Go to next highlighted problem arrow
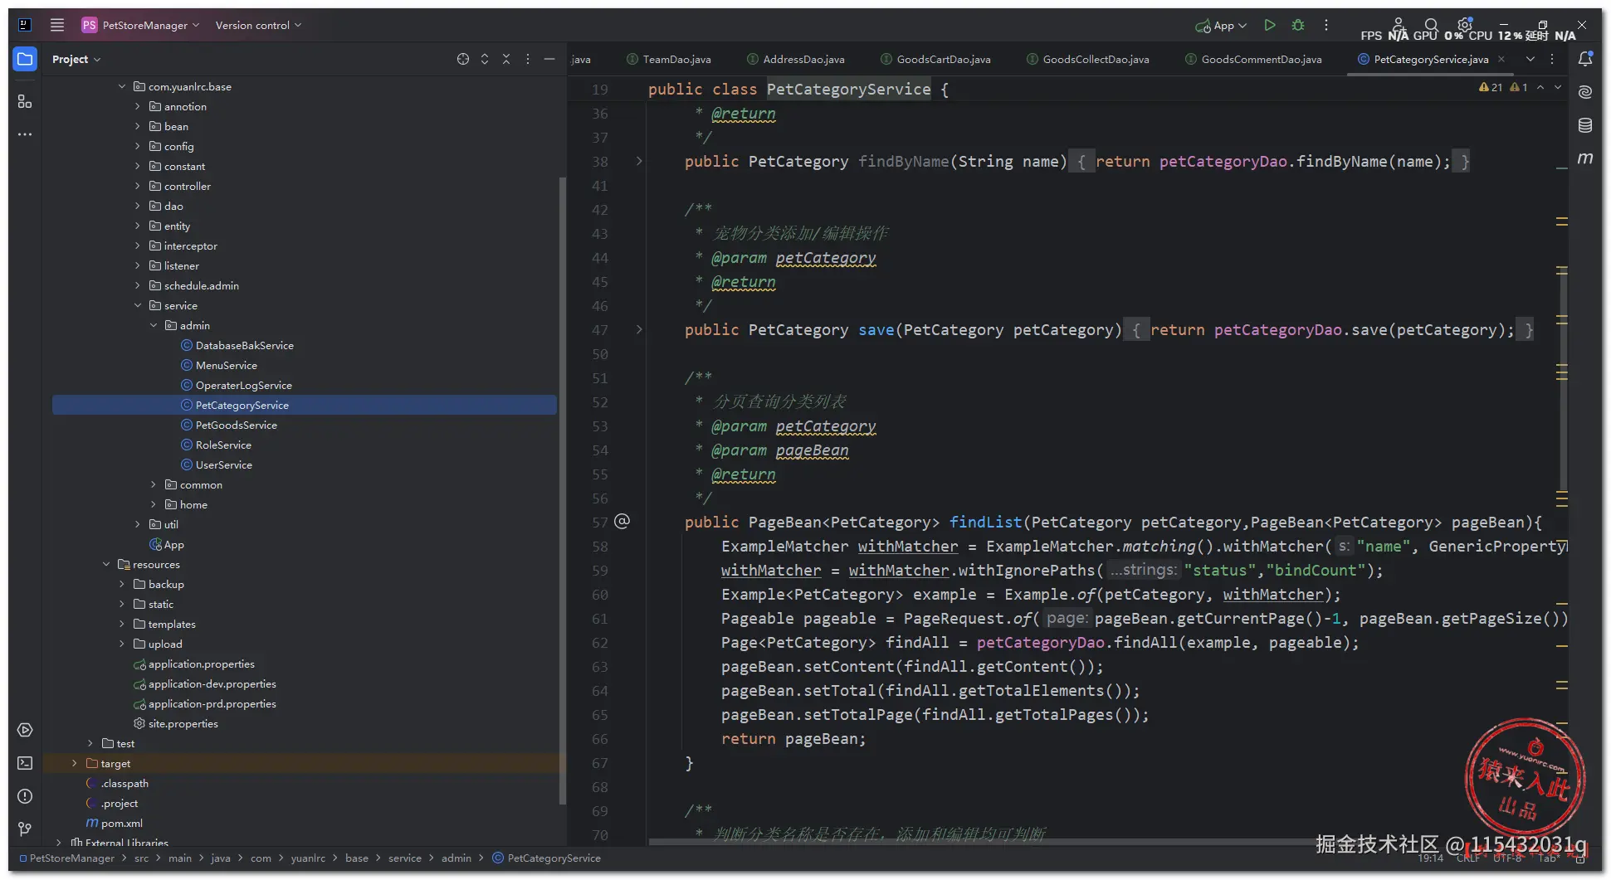Image resolution: width=1611 pixels, height=880 pixels. pos(1558,87)
